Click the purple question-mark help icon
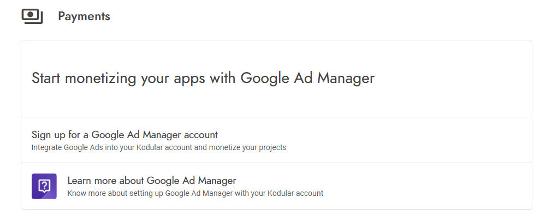Screen dimensions: 546x221 [44, 186]
